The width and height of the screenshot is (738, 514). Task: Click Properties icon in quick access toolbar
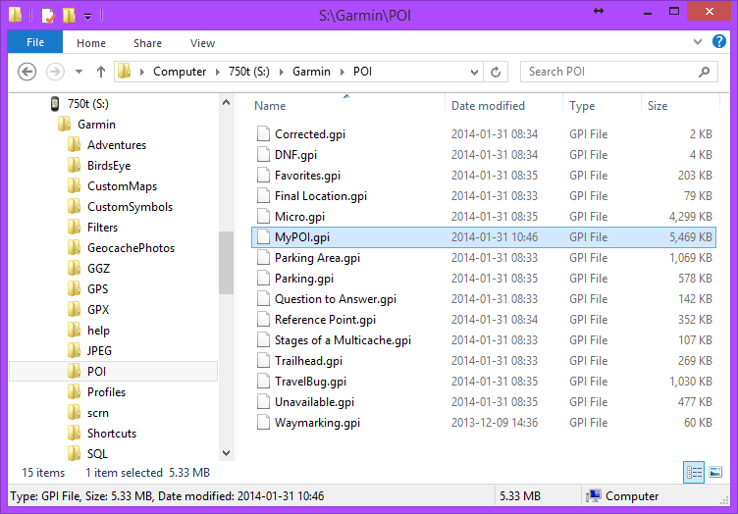click(47, 16)
